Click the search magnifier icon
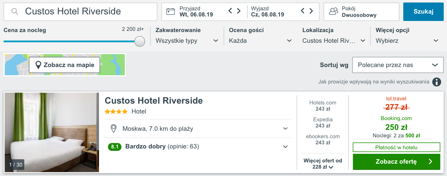 (15, 12)
